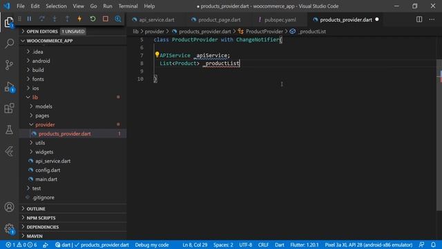This screenshot has height=249, width=442.
Task: Click the lightbulb code action icon
Action: [x=157, y=54]
